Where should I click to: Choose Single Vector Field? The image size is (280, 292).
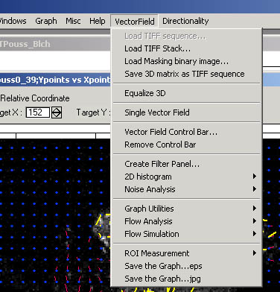point(187,112)
